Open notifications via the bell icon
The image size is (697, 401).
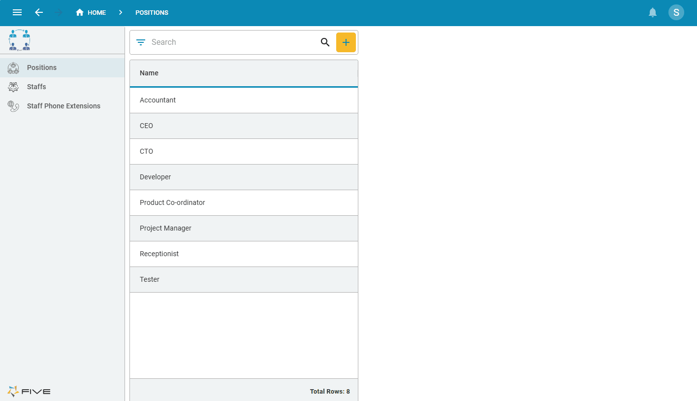coord(653,12)
